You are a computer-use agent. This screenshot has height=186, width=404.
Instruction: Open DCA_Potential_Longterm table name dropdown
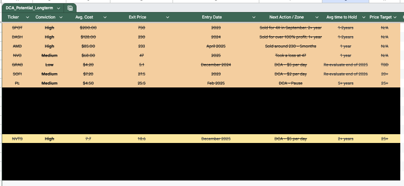pyautogui.click(x=58, y=8)
